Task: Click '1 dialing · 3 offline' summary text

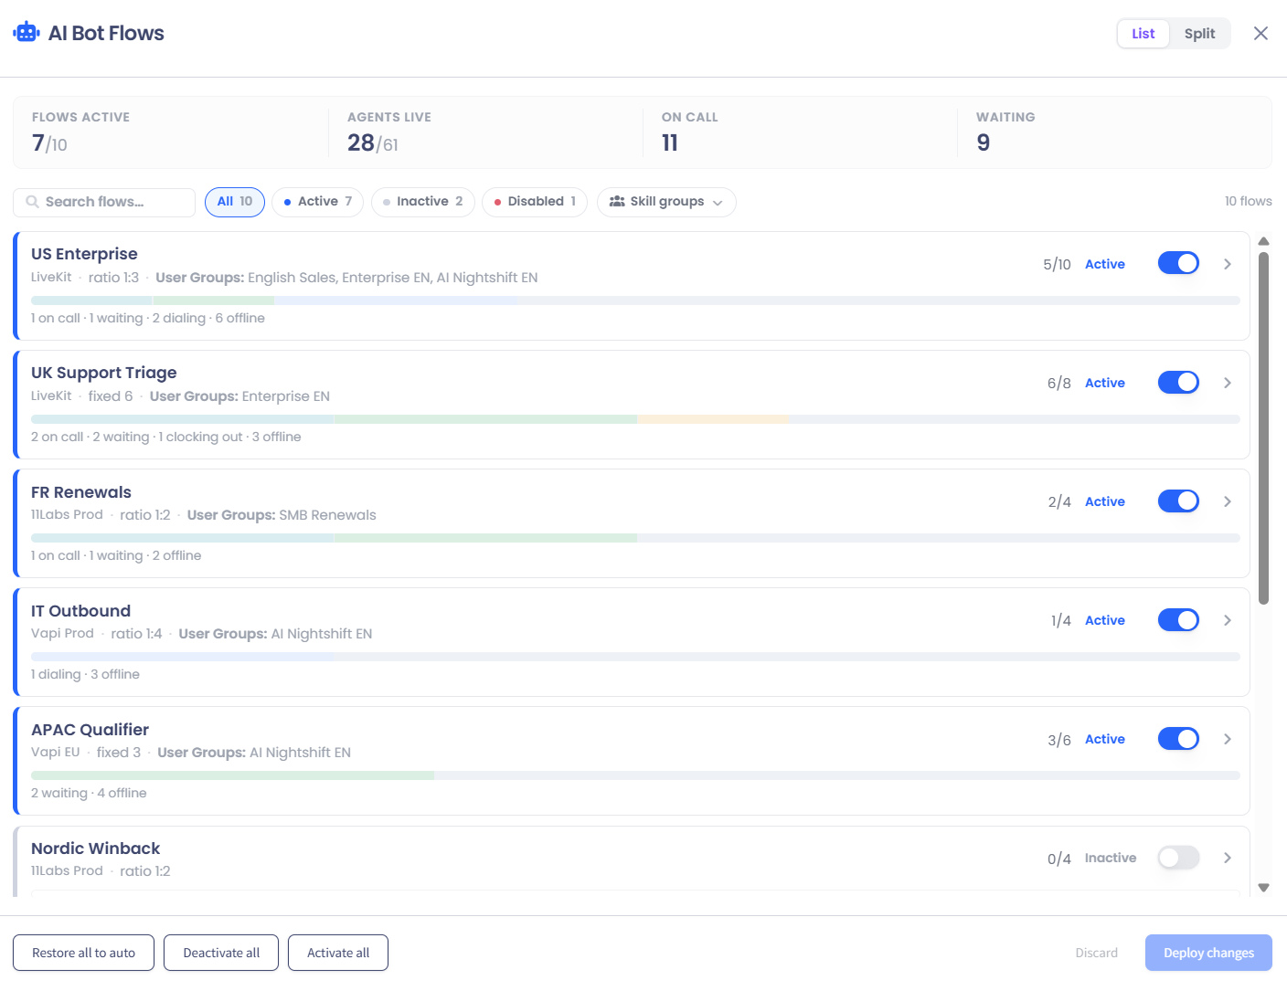Action: point(85,674)
